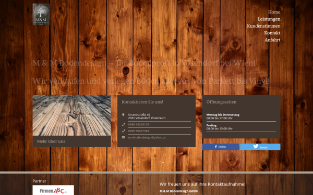Image resolution: width=313 pixels, height=195 pixels.
Task: Click the map pin icon beside Strandstraße 40
Action: (123, 115)
